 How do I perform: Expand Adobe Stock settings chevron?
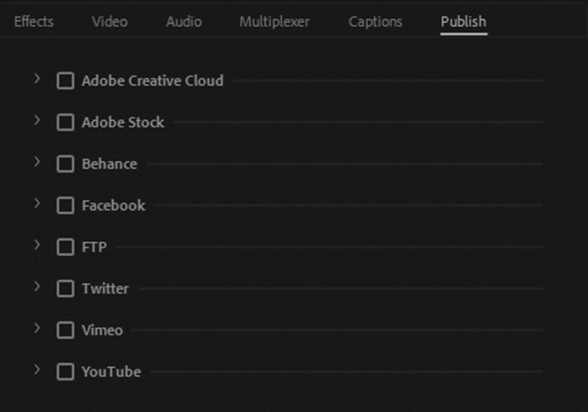click(37, 121)
